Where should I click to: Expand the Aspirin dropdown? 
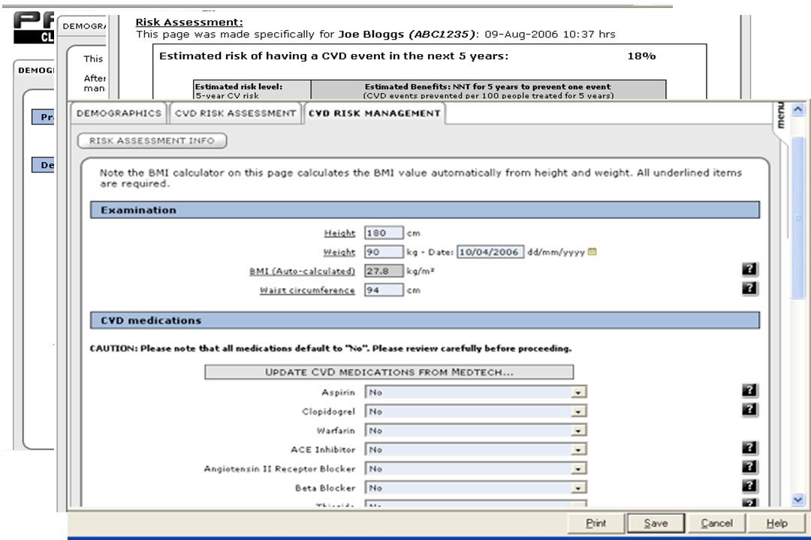[577, 393]
